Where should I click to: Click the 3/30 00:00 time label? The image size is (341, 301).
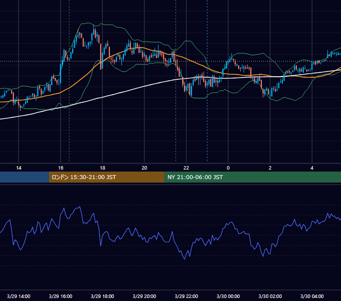click(228, 296)
